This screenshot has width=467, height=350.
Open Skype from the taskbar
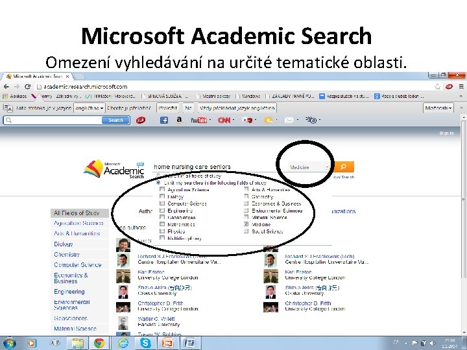click(x=145, y=343)
